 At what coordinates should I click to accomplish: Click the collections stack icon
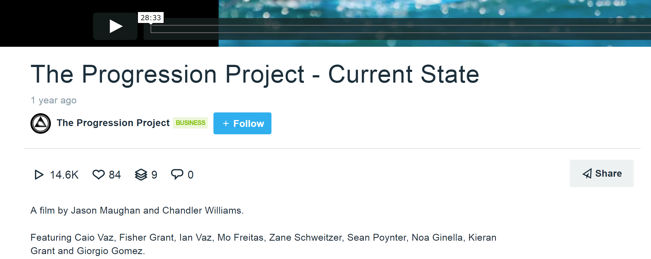coord(141,175)
